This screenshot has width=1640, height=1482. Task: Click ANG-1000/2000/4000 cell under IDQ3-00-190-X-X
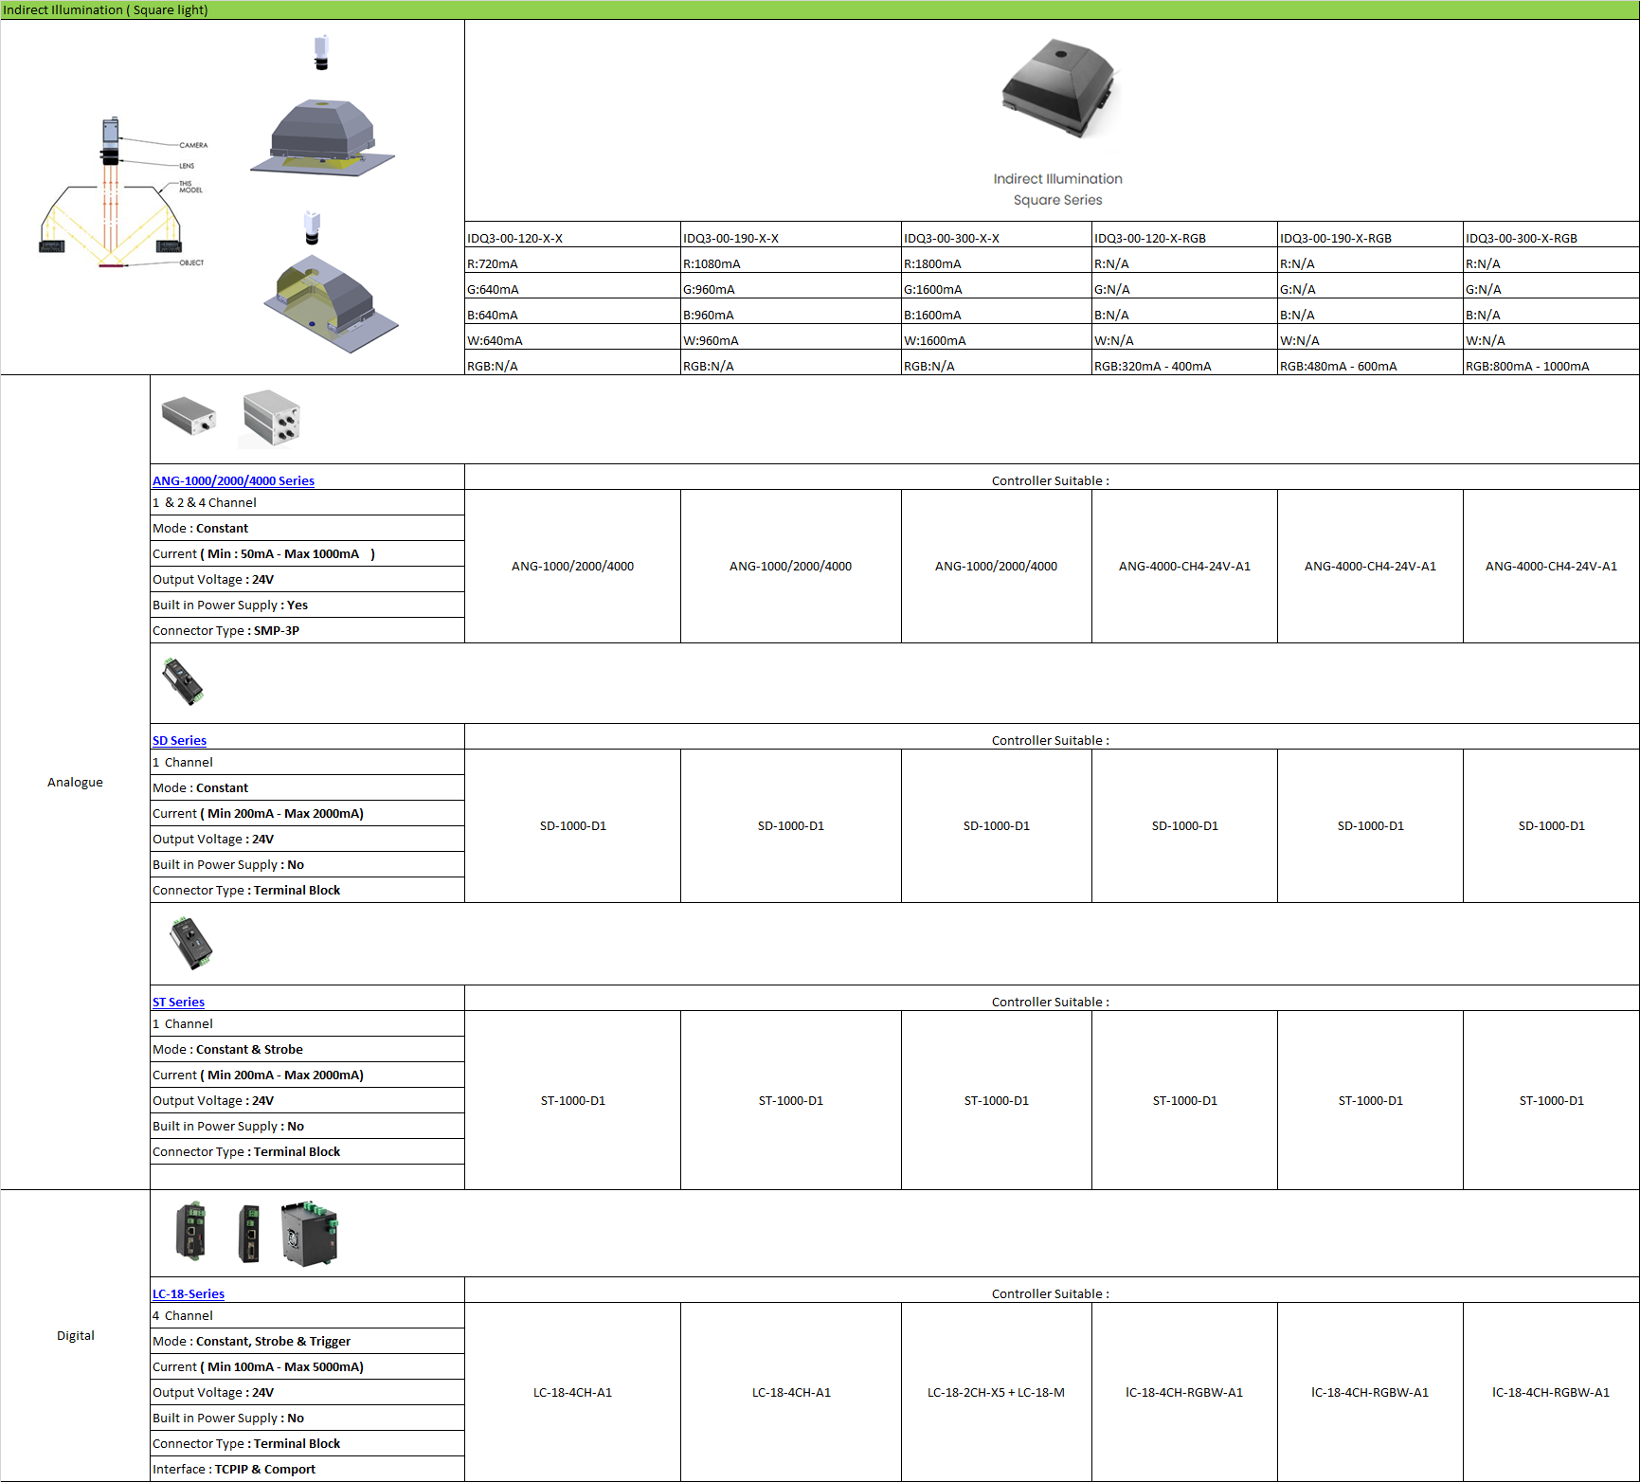click(791, 566)
